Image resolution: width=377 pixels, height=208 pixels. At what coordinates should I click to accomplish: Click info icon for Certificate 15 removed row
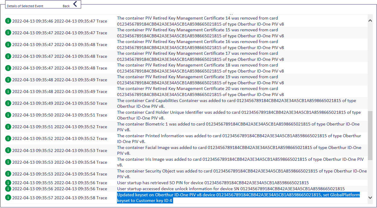coord(8,33)
